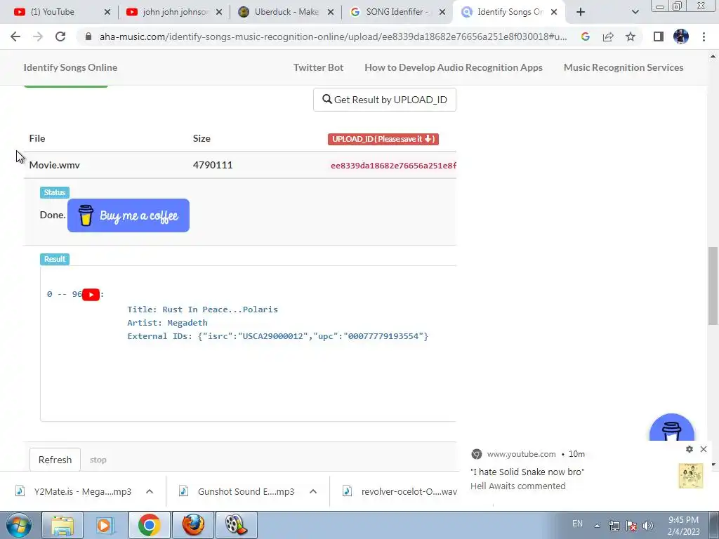The width and height of the screenshot is (719, 539).
Task: Open notification settings gear icon
Action: 690,449
